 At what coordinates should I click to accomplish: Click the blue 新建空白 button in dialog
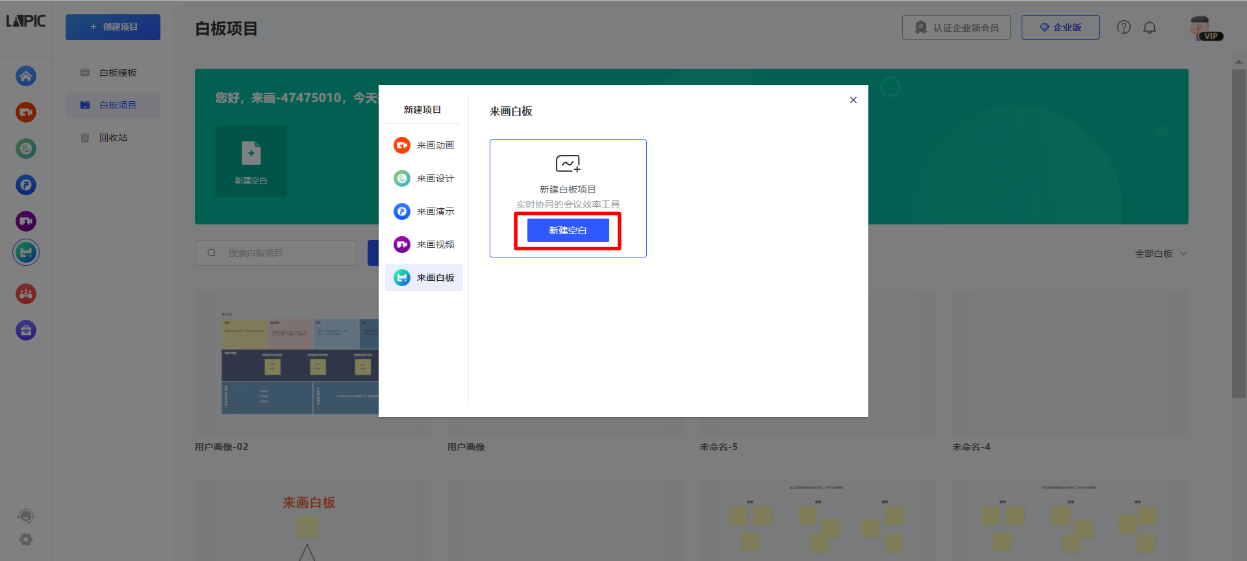[x=568, y=230]
